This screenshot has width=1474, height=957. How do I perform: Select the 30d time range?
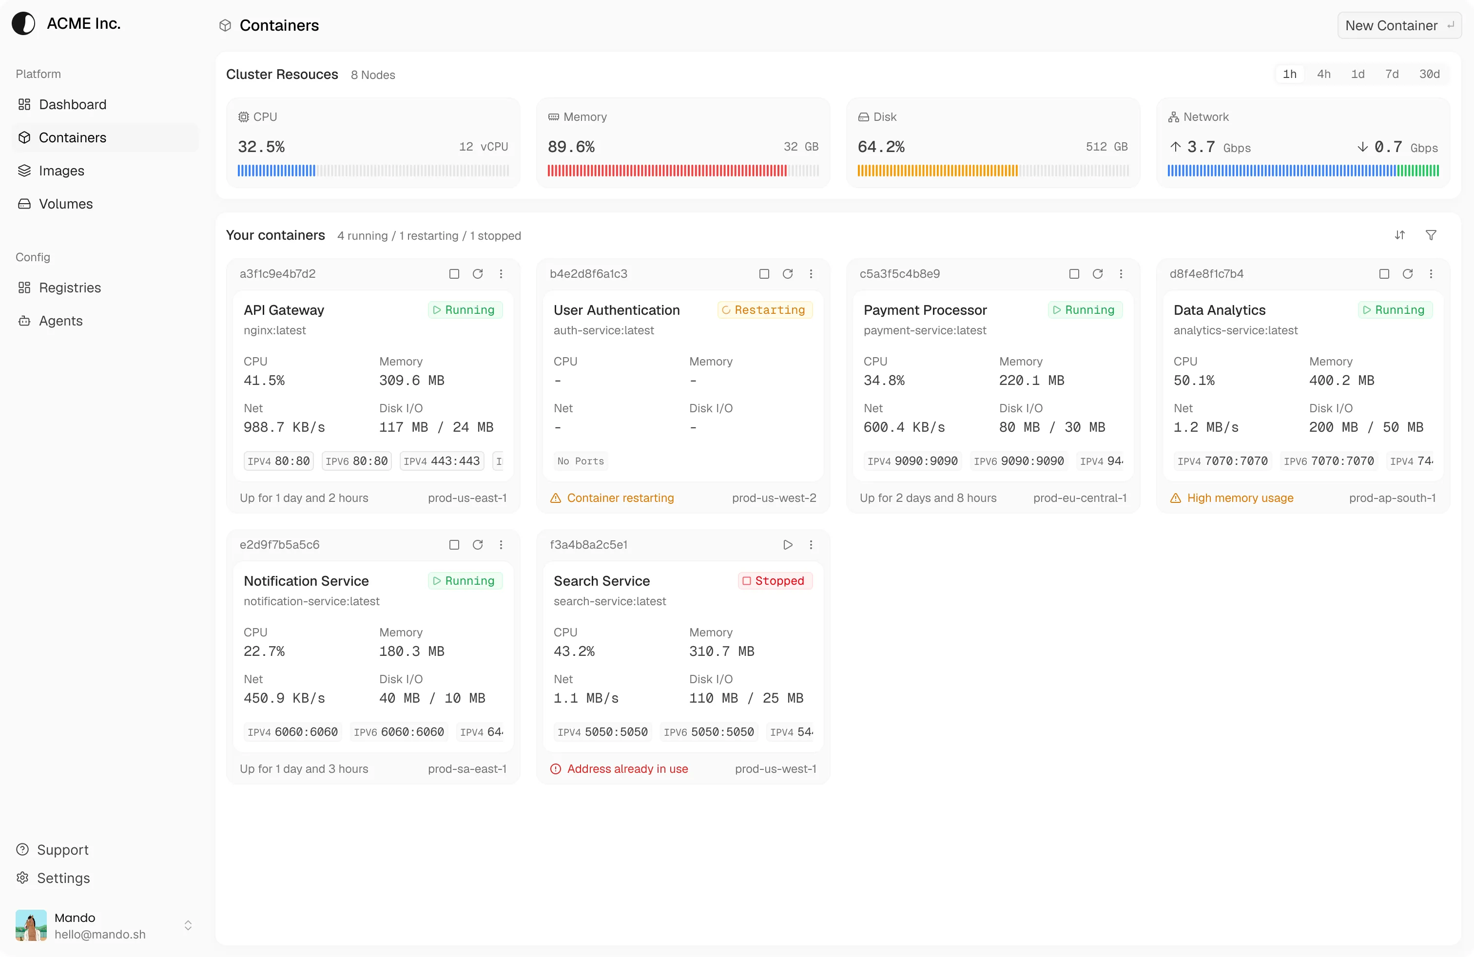[1430, 74]
